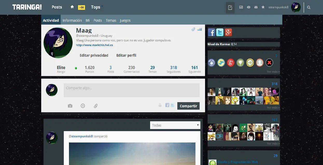Toggle Facebook sharing in composer
Screen dimensions: 323x165
[167, 105]
